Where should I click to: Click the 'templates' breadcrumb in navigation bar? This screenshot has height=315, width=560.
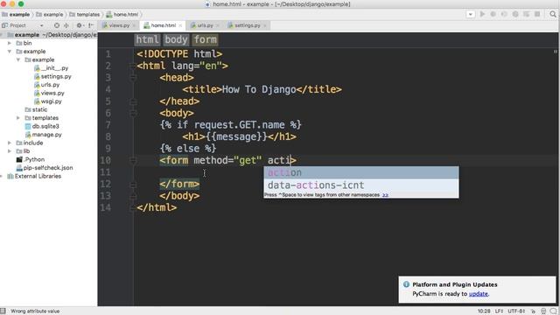click(x=85, y=14)
